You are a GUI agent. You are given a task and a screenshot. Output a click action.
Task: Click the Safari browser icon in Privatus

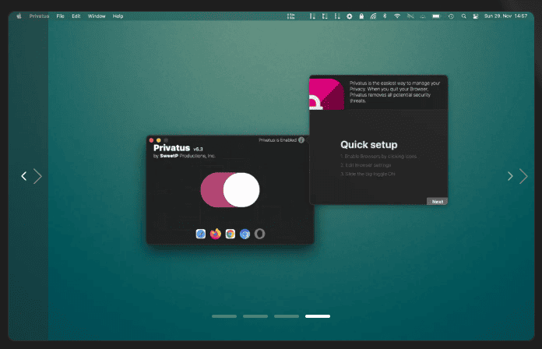[x=200, y=234]
